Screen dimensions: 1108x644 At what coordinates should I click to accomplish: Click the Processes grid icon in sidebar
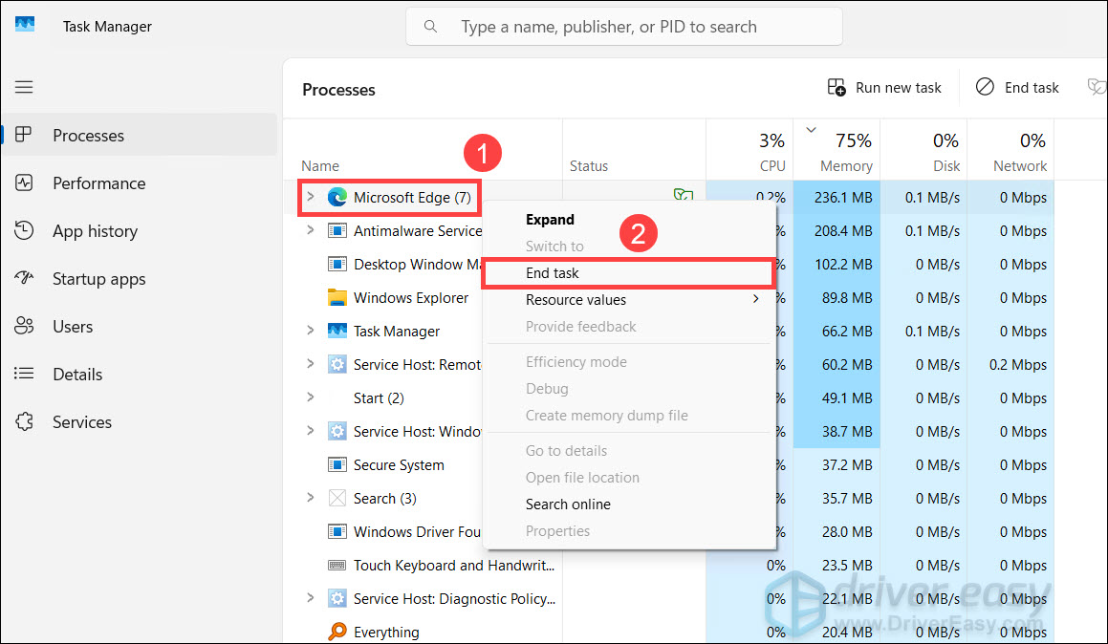(23, 134)
